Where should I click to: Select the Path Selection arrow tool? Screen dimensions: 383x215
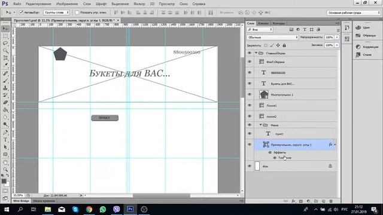point(5,148)
